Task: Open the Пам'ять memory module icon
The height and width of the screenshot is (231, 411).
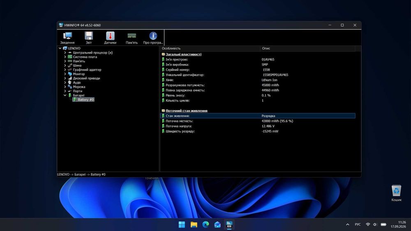Action: pos(132,38)
